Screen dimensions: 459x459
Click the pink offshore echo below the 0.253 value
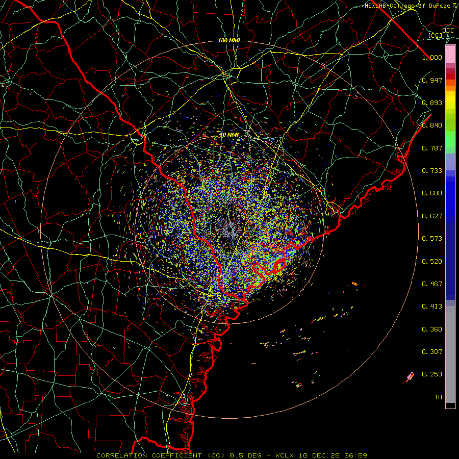[x=410, y=377]
